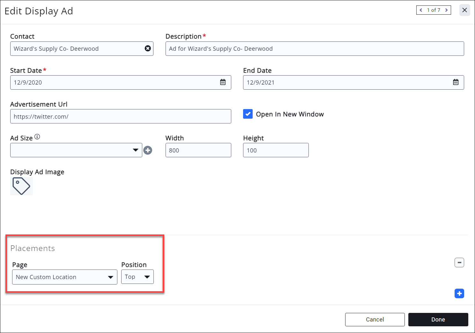Open the Position dropdown set to Top
The image size is (475, 333).
(137, 277)
